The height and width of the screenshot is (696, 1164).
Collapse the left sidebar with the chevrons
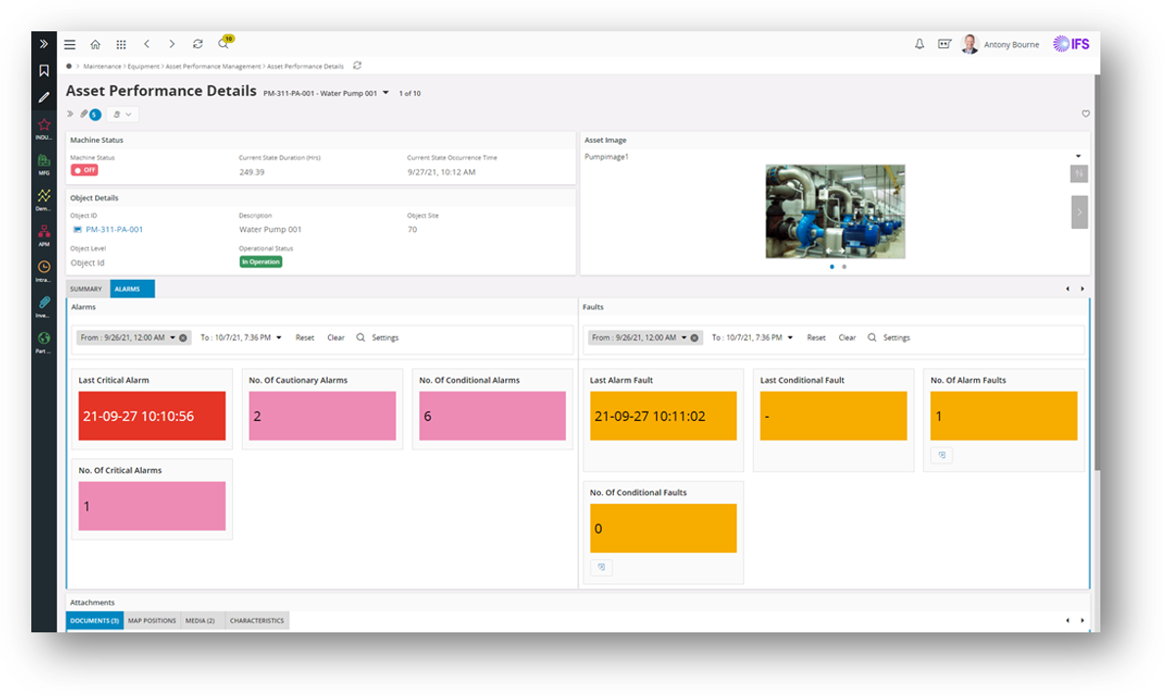coord(43,43)
